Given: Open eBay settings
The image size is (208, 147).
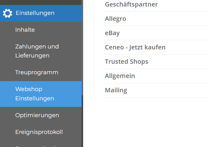Looking at the screenshot, I should [112, 33].
